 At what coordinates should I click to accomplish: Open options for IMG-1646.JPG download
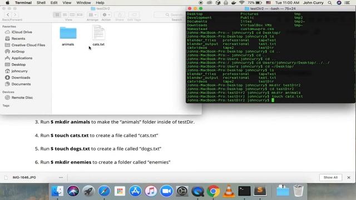click(x=61, y=177)
